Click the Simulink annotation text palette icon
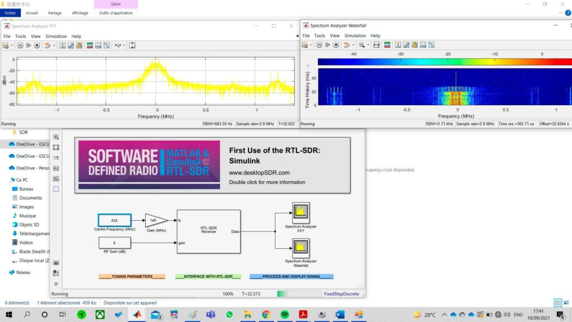Image resolution: width=572 pixels, height=322 pixels. pos(56,168)
